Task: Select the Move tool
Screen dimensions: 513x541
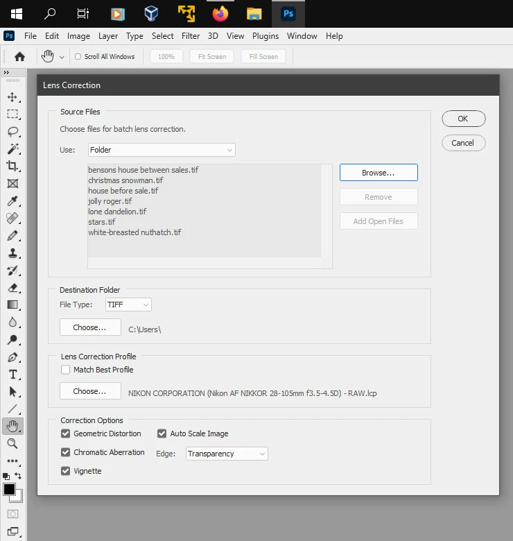Action: coord(12,97)
